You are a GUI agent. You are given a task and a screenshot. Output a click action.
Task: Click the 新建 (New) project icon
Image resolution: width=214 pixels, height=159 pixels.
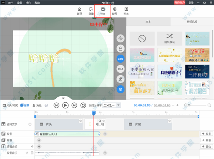(91, 11)
